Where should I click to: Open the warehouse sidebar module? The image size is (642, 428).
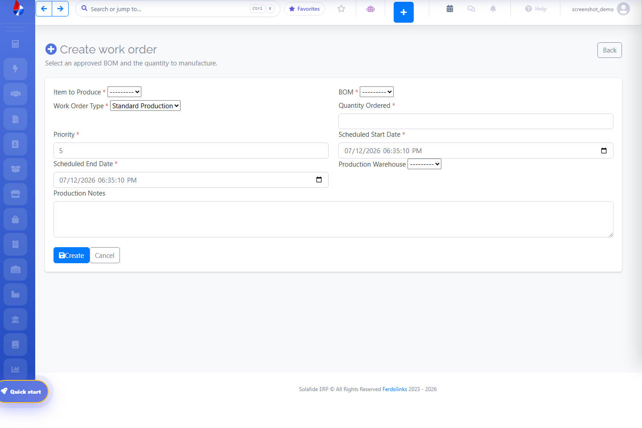coord(15,269)
